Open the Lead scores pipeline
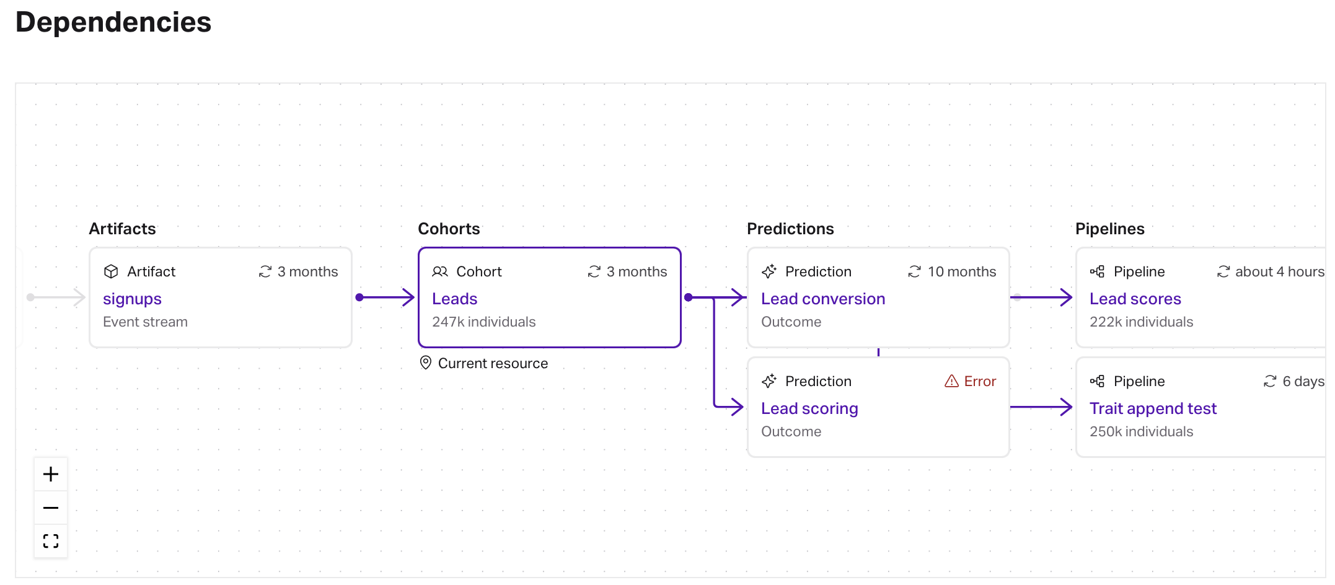Screen dimensions: 1335x585 pos(1135,299)
